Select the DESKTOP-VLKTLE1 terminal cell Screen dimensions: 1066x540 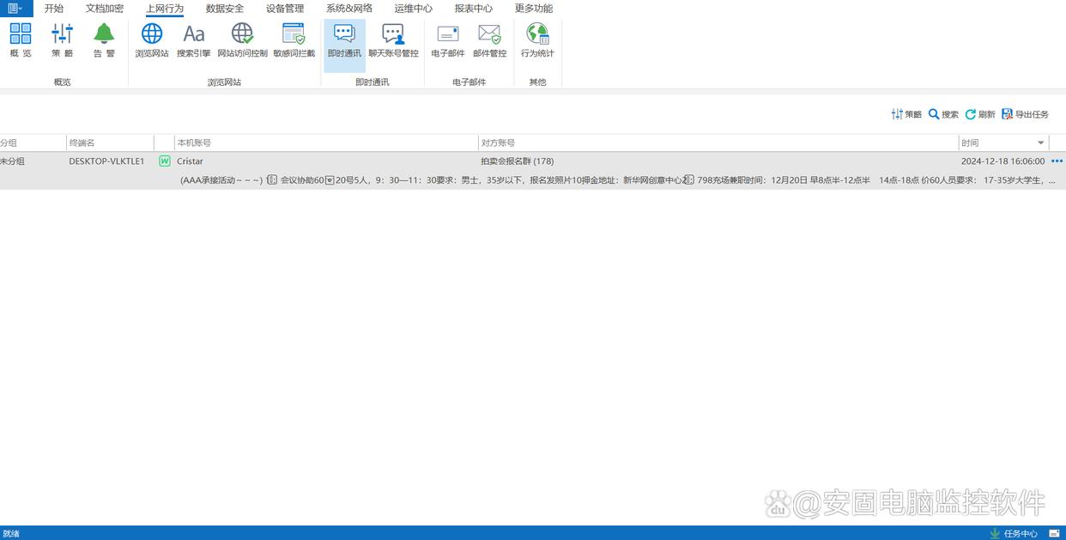pyautogui.click(x=106, y=161)
